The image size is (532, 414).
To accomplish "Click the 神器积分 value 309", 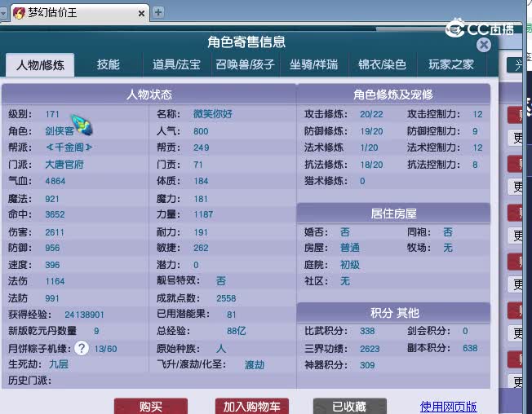I will click(x=367, y=365).
